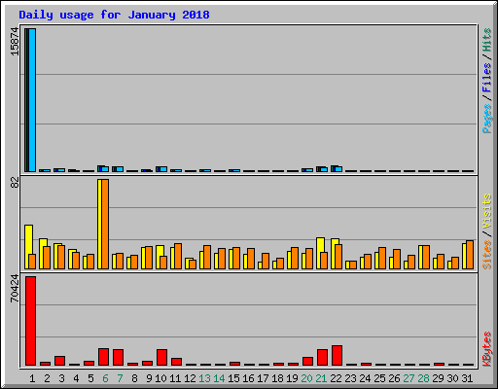Select the red KBytes bar for day 22
The height and width of the screenshot is (389, 498).
point(338,355)
